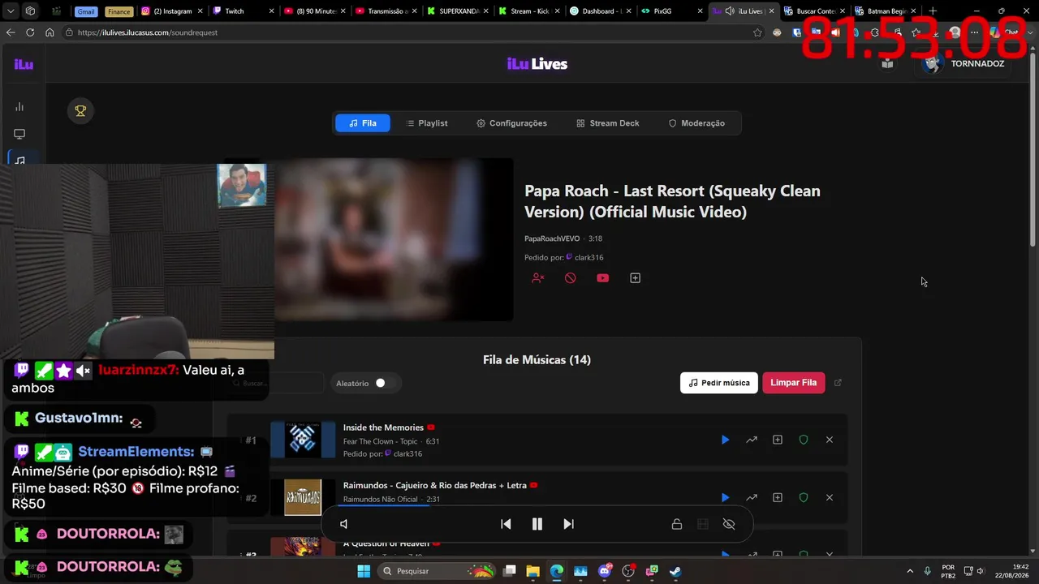Switch to the Playlist tab

(x=427, y=123)
